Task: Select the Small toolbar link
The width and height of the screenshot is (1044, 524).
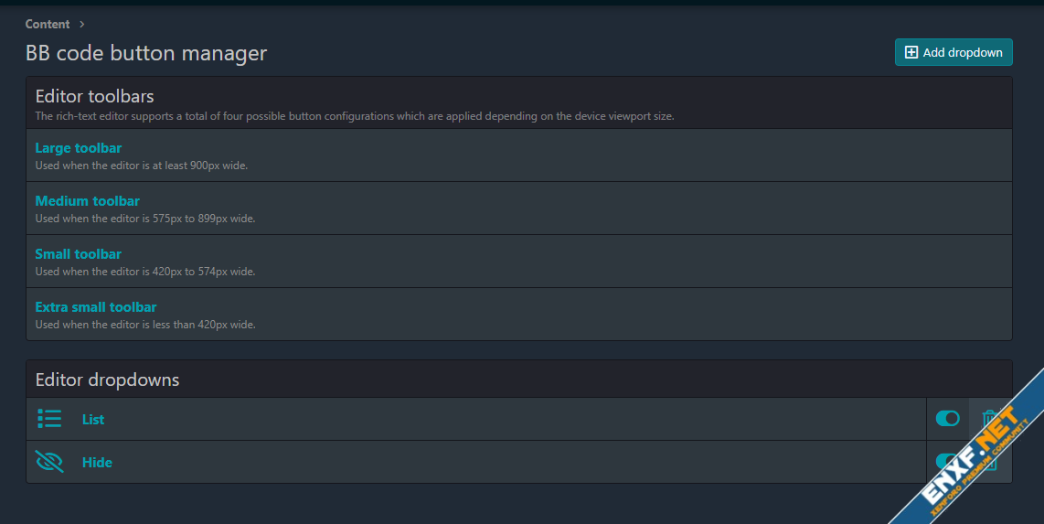Action: [79, 254]
